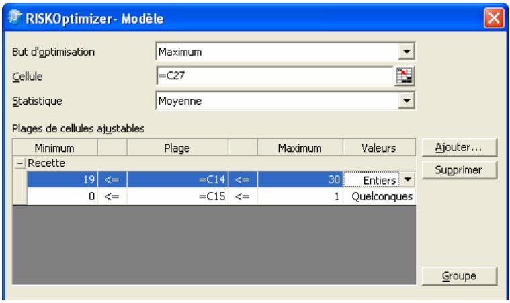Viewport: 510px width, 303px height.
Task: Click the Quelconques values cell
Action: [379, 196]
